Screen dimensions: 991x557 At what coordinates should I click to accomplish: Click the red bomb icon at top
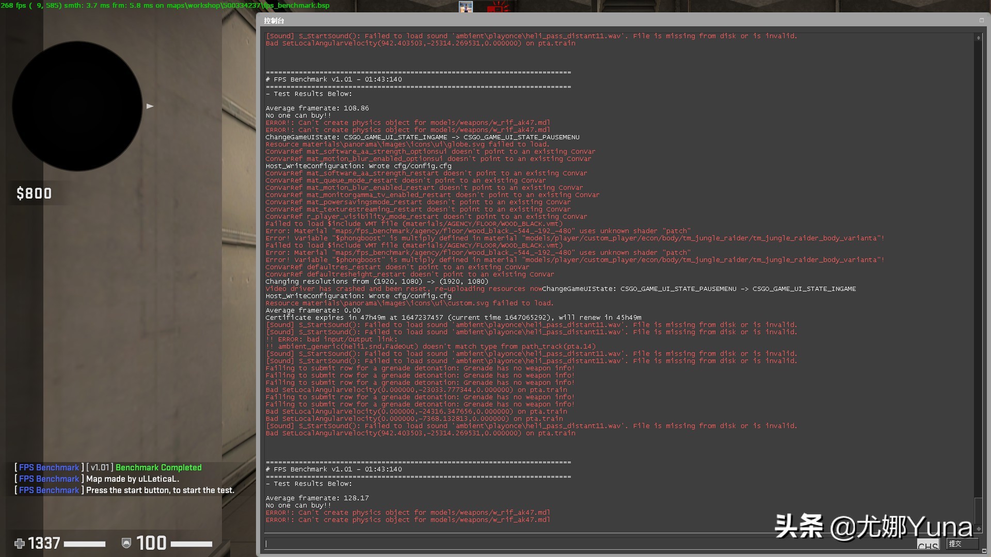point(499,7)
